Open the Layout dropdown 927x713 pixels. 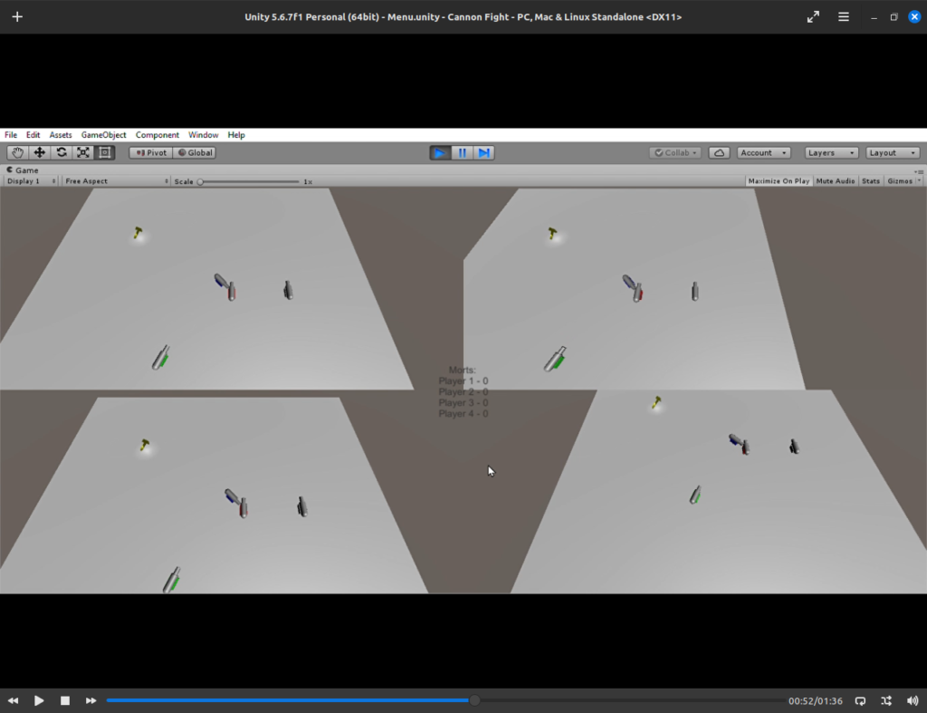(x=893, y=153)
